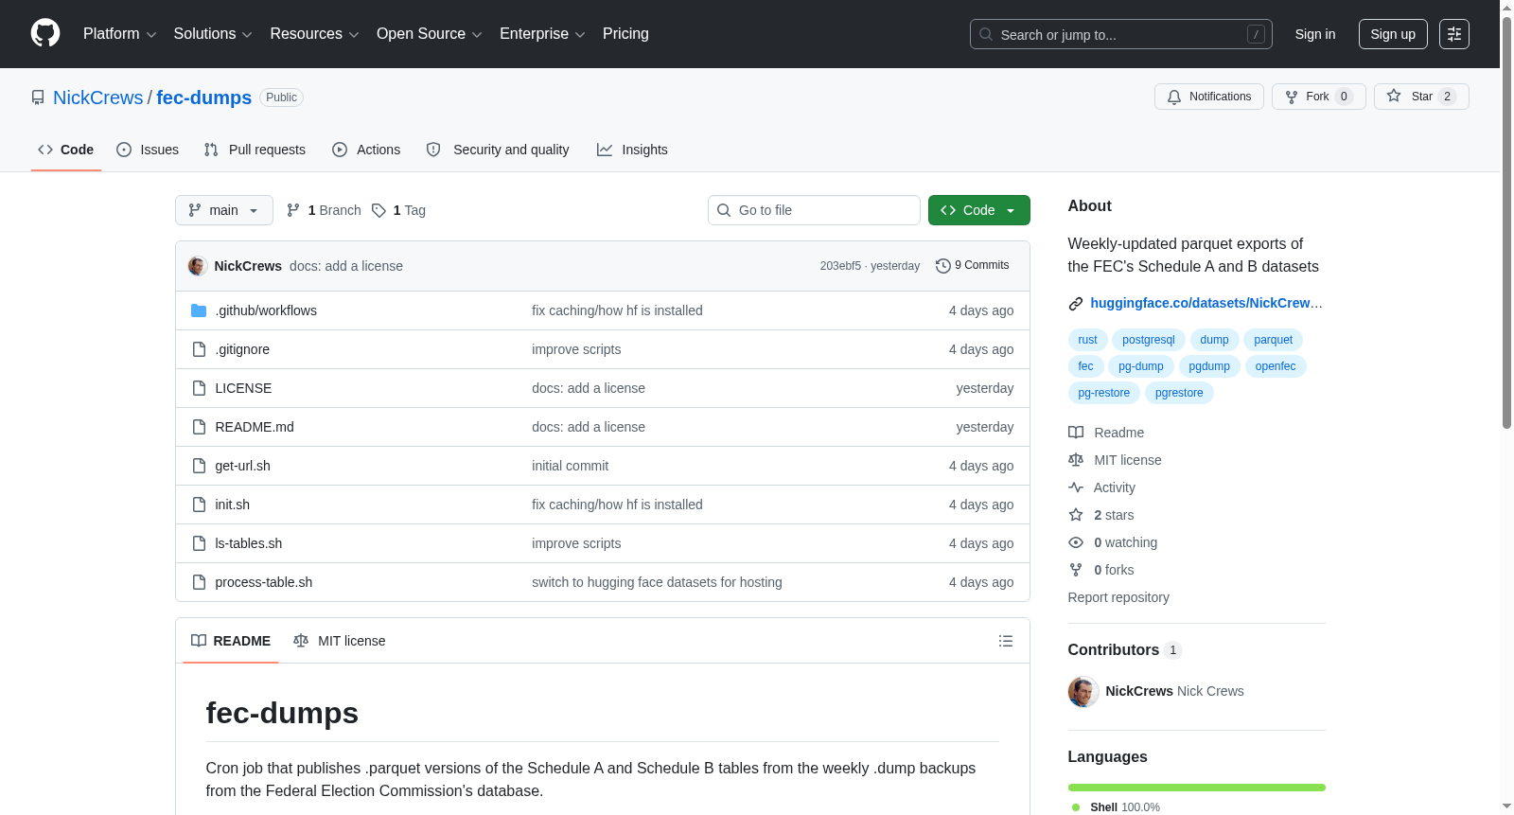Open the green Code dropdown button

979,210
